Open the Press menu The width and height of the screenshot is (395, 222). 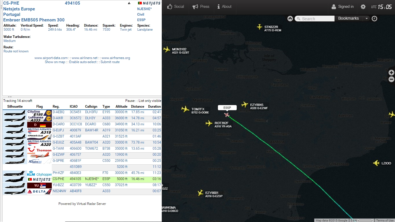click(x=201, y=7)
